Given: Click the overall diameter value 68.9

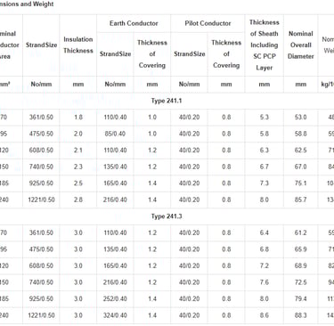Looking at the screenshot, I should [300, 265].
